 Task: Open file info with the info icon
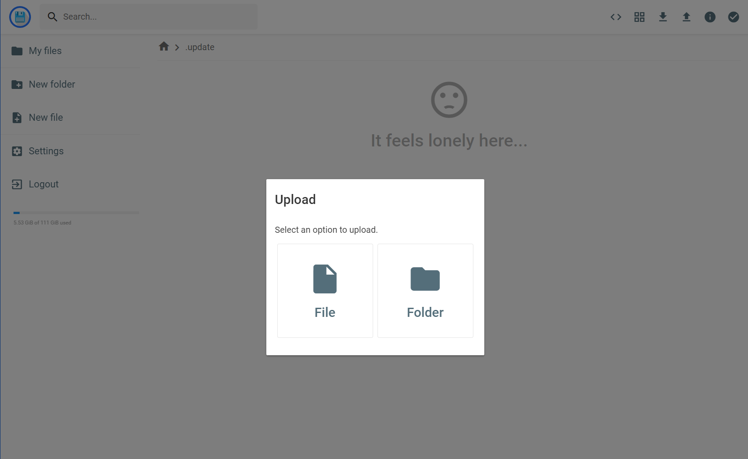(710, 17)
